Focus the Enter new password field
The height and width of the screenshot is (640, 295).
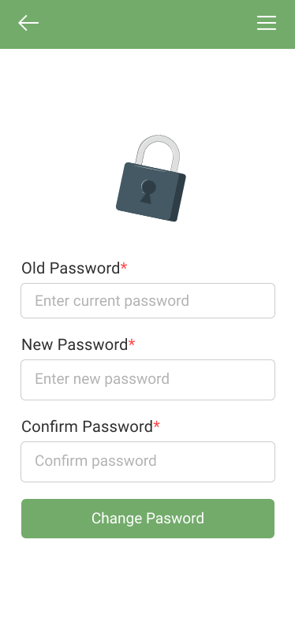tap(148, 380)
